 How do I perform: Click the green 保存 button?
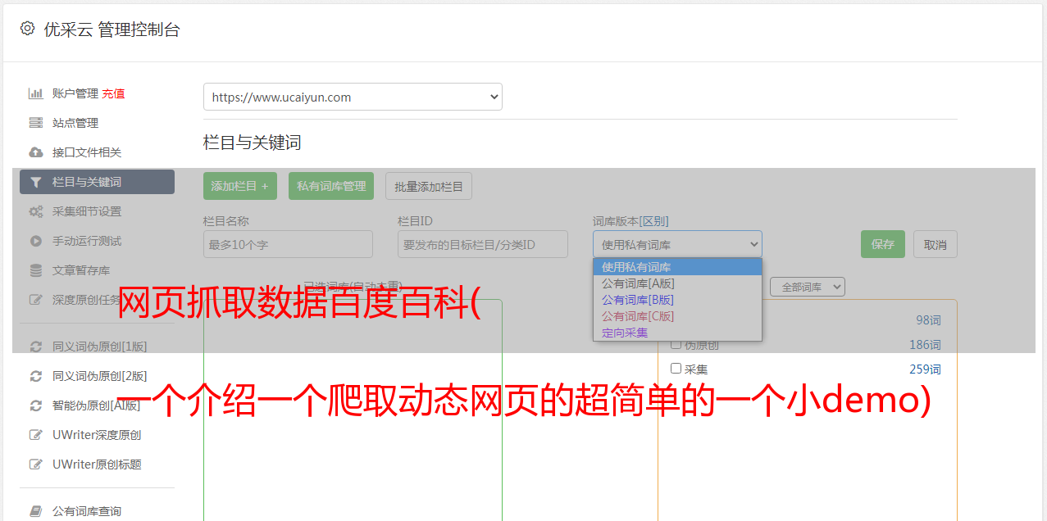coord(883,244)
